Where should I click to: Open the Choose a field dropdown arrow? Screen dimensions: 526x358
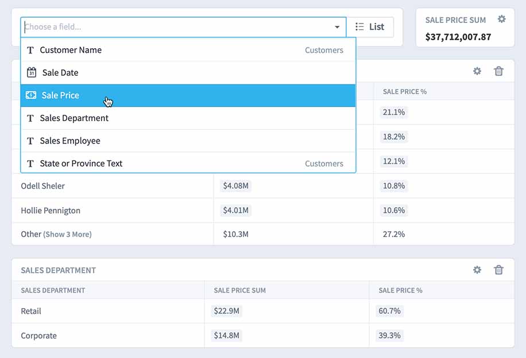pos(337,27)
